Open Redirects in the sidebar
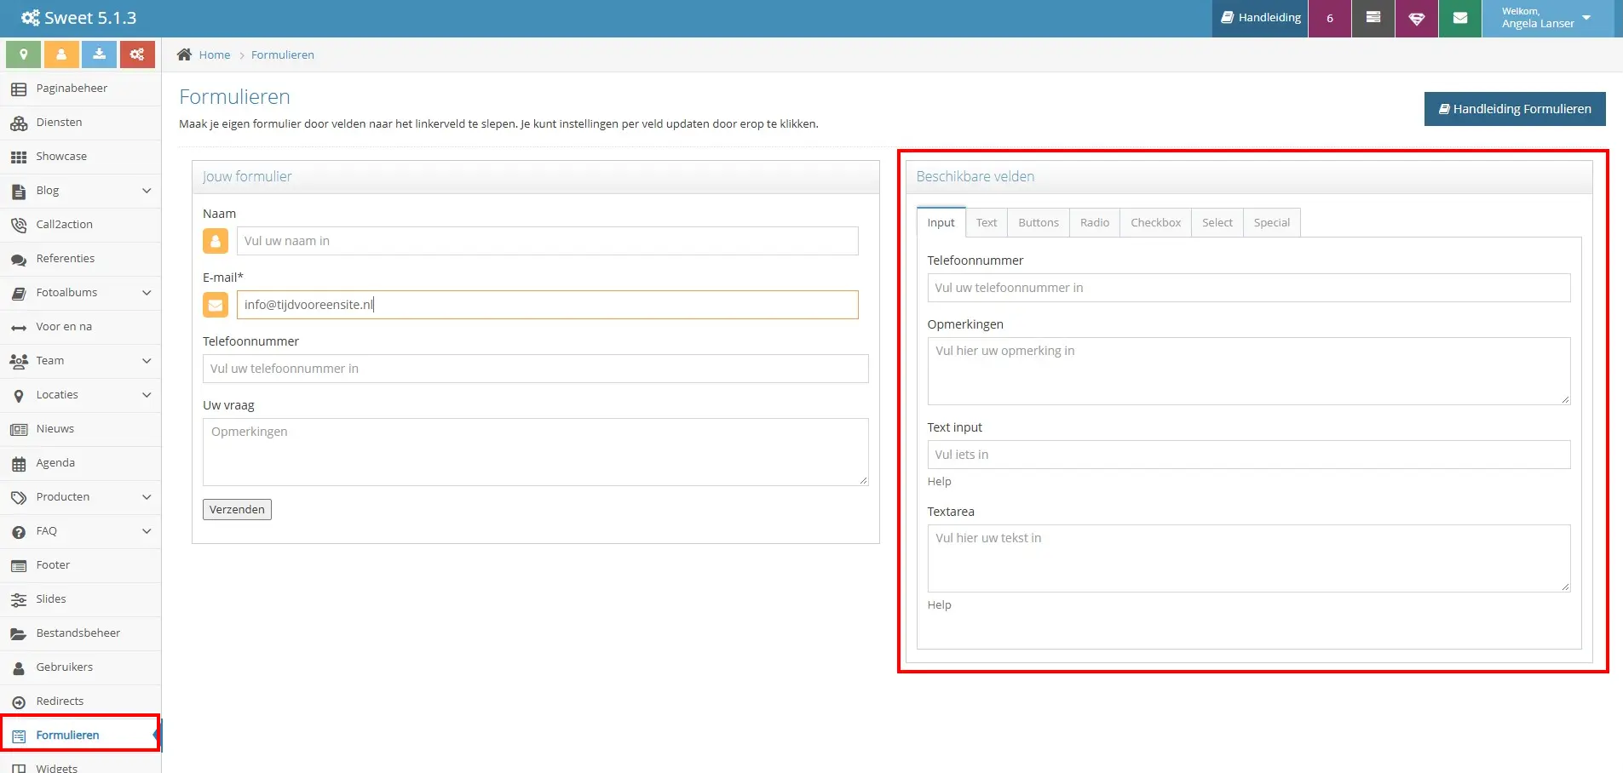This screenshot has width=1623, height=773. tap(81, 701)
